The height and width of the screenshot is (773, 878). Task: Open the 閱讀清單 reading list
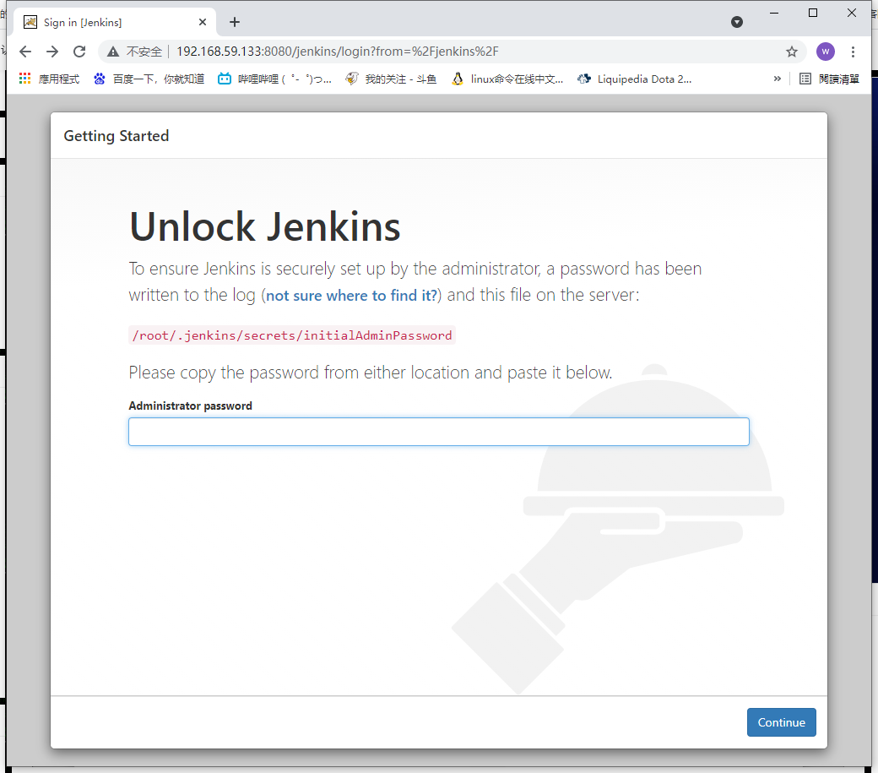pyautogui.click(x=829, y=79)
